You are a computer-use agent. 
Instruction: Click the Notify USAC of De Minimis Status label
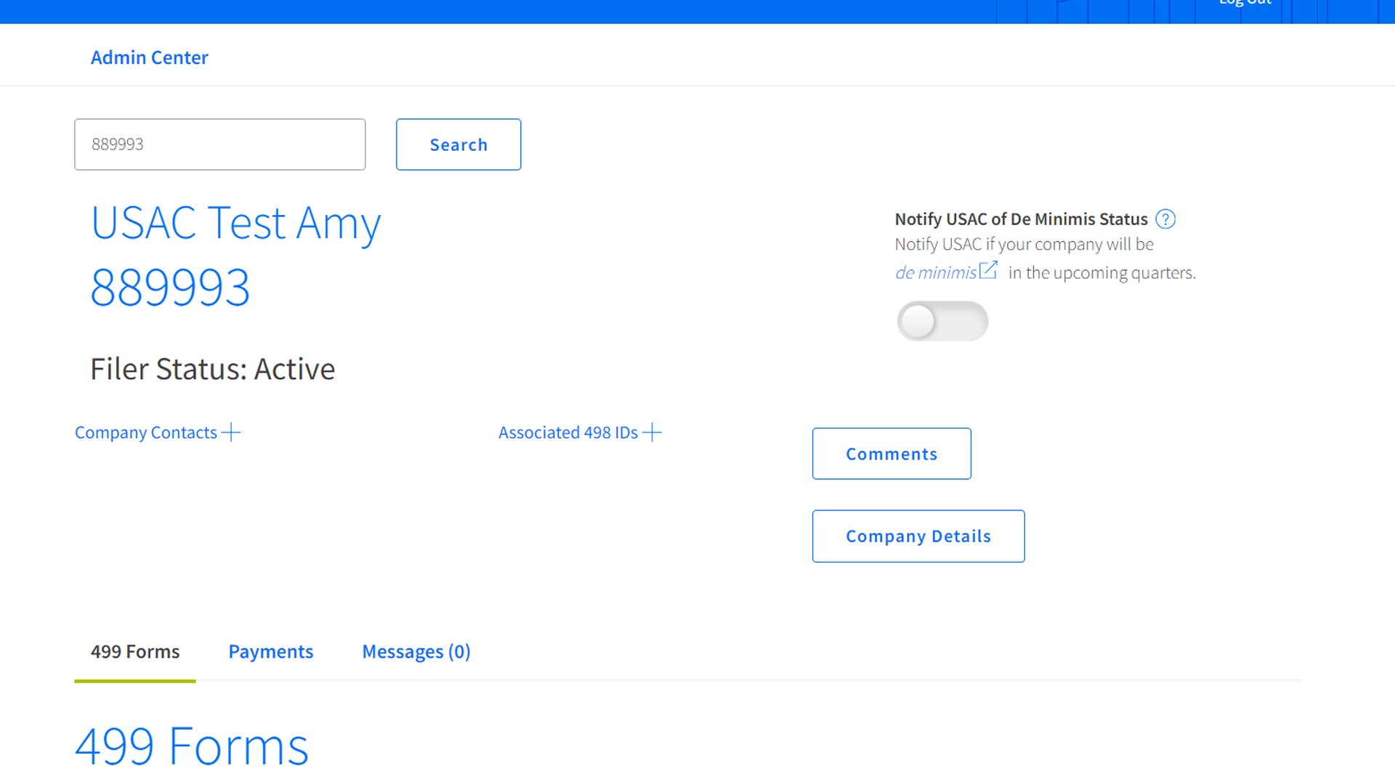(1021, 219)
